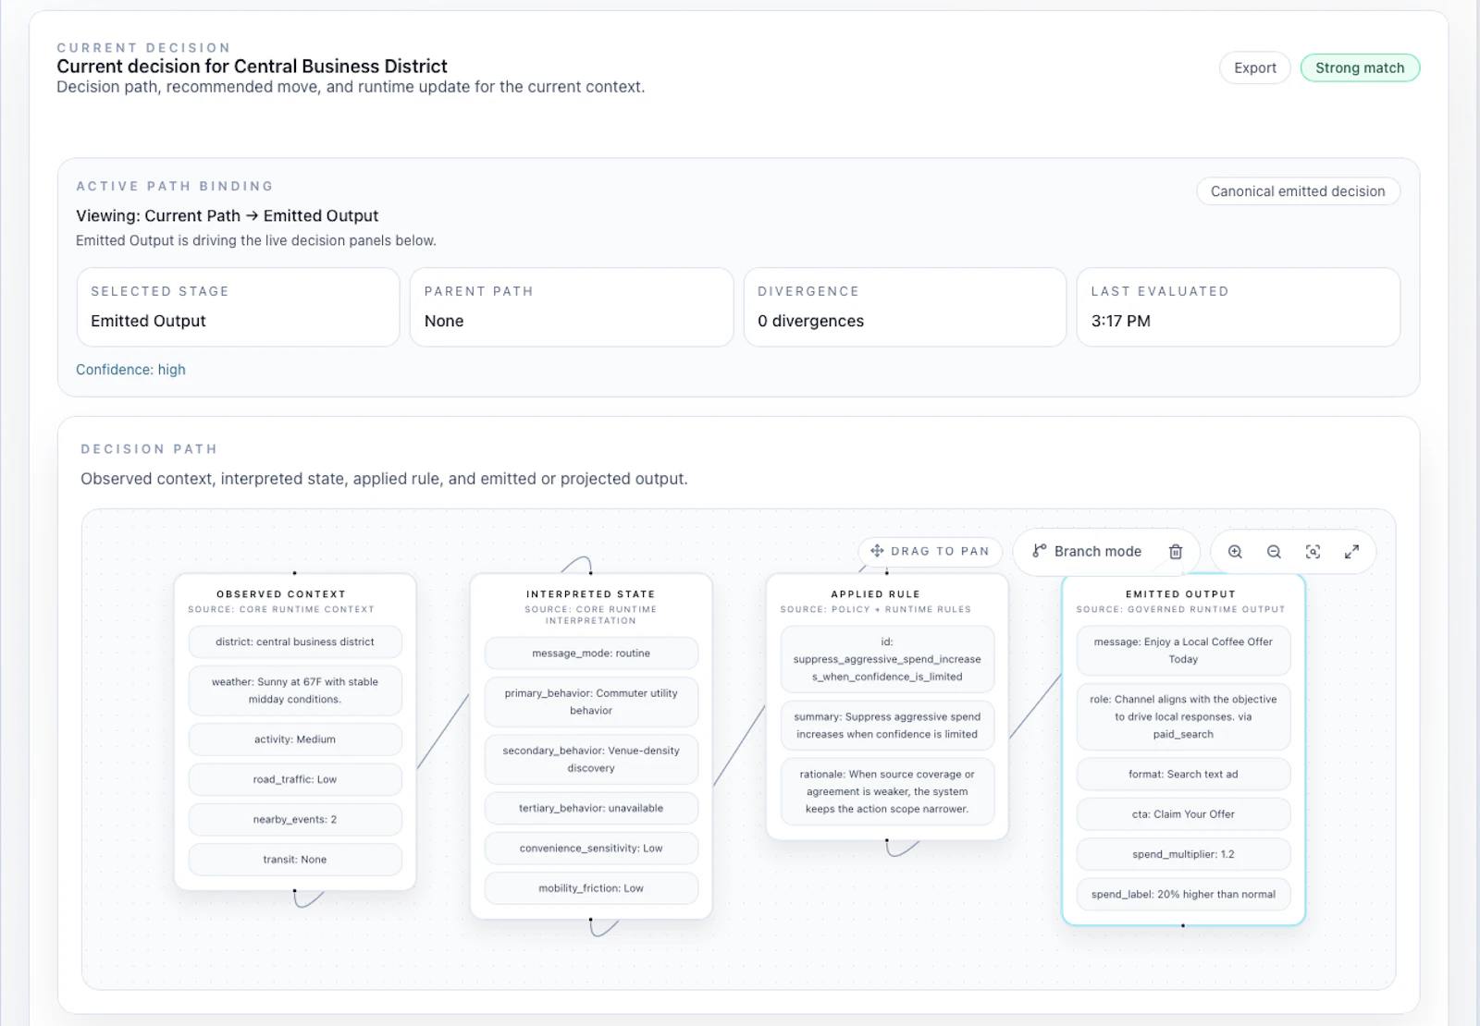Click spend_label: 20% higher than normal
This screenshot has width=1480, height=1026.
1183,894
